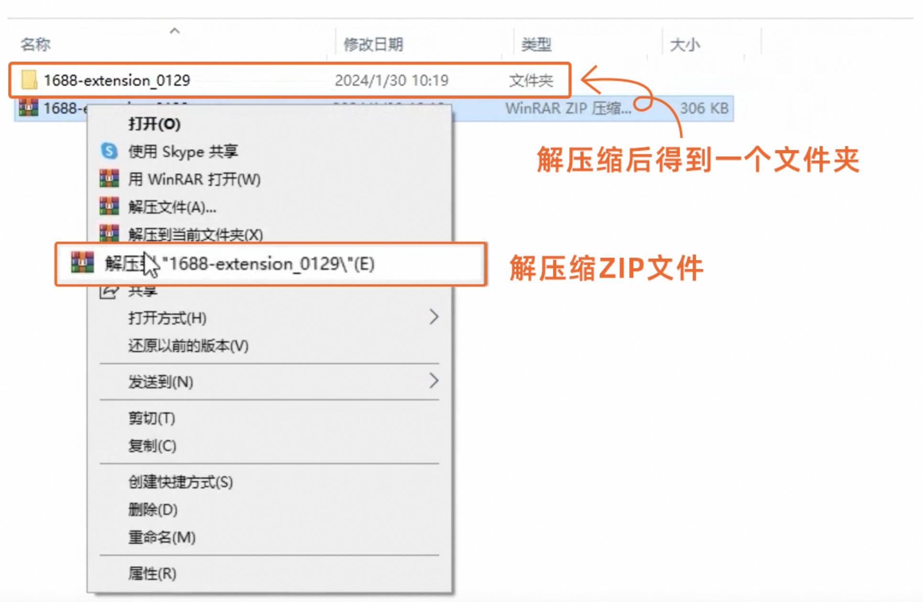Open the 打开方式(H) submenu
Viewport: 923px width, 602px height.
270,318
